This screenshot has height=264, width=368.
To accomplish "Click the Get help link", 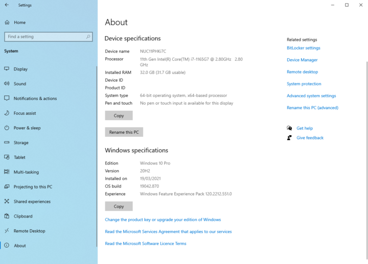I will [x=305, y=128].
